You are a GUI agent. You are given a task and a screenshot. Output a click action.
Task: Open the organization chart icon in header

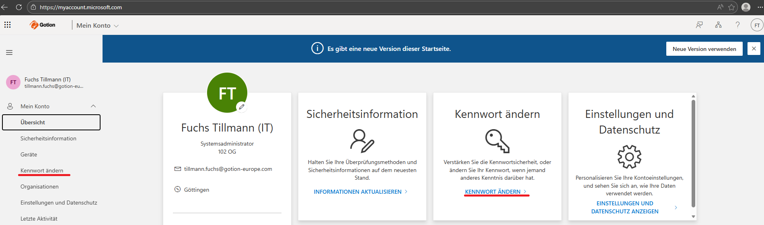718,25
